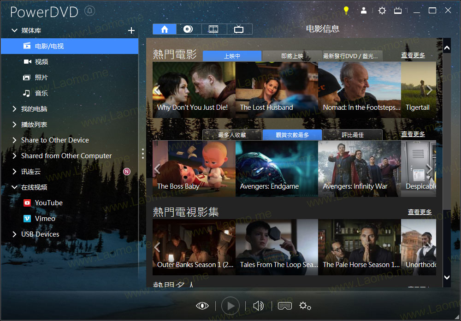
Task: Open the home tab icon
Action: pyautogui.click(x=165, y=29)
